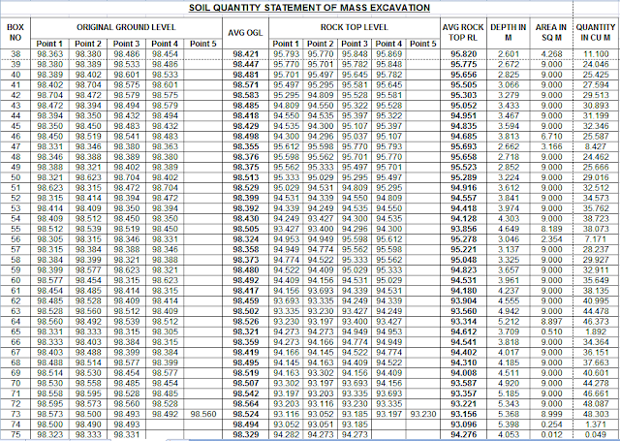Select AVG OGL value 98.355
Screen dimensions: 620x441
(245, 146)
